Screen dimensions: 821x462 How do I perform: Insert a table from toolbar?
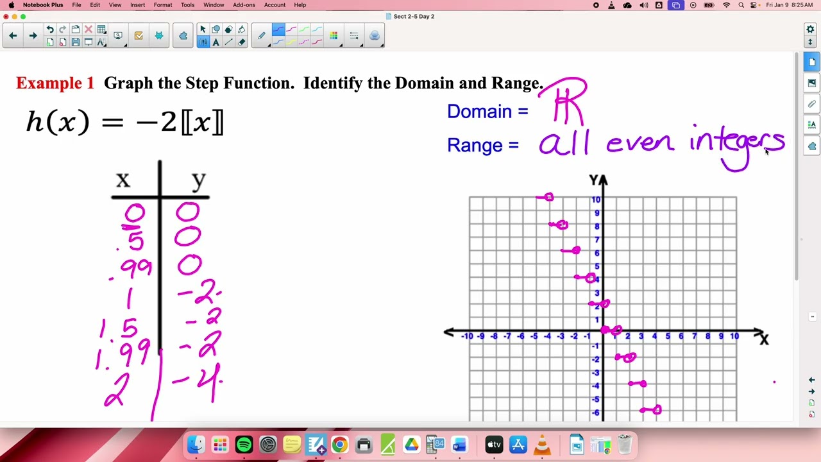(101, 30)
